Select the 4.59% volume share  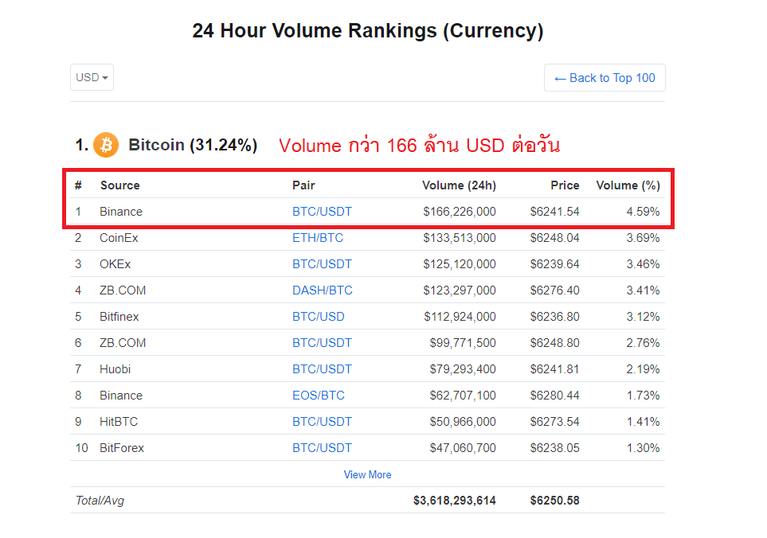[x=644, y=212]
